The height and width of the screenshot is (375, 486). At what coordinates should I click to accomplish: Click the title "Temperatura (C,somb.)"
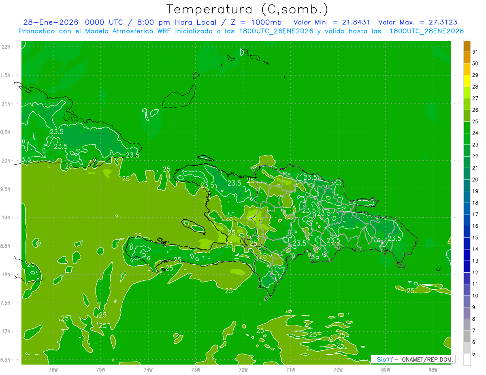pos(247,9)
